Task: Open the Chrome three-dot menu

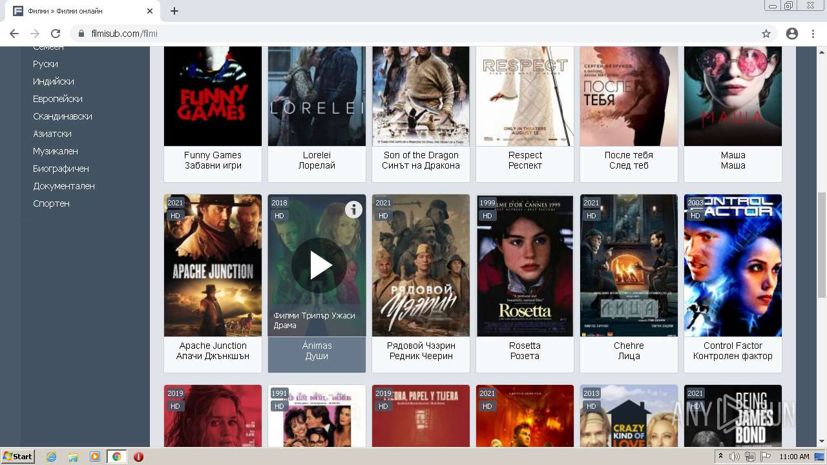Action: [x=813, y=34]
